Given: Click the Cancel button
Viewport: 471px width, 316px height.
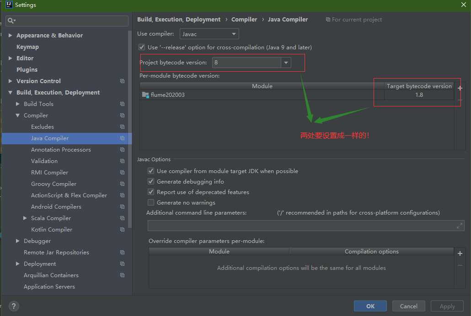Looking at the screenshot, I should (408, 306).
